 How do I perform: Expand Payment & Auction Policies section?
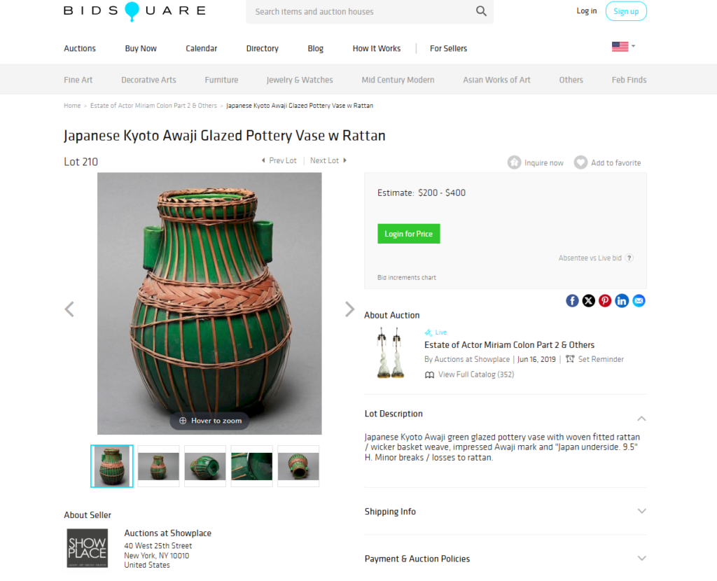(641, 559)
